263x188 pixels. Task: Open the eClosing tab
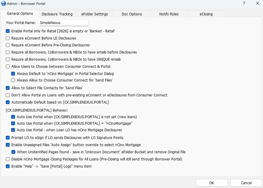(206, 14)
